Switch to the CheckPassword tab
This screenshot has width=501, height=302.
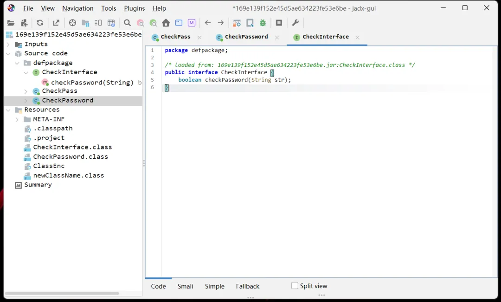[x=246, y=37]
